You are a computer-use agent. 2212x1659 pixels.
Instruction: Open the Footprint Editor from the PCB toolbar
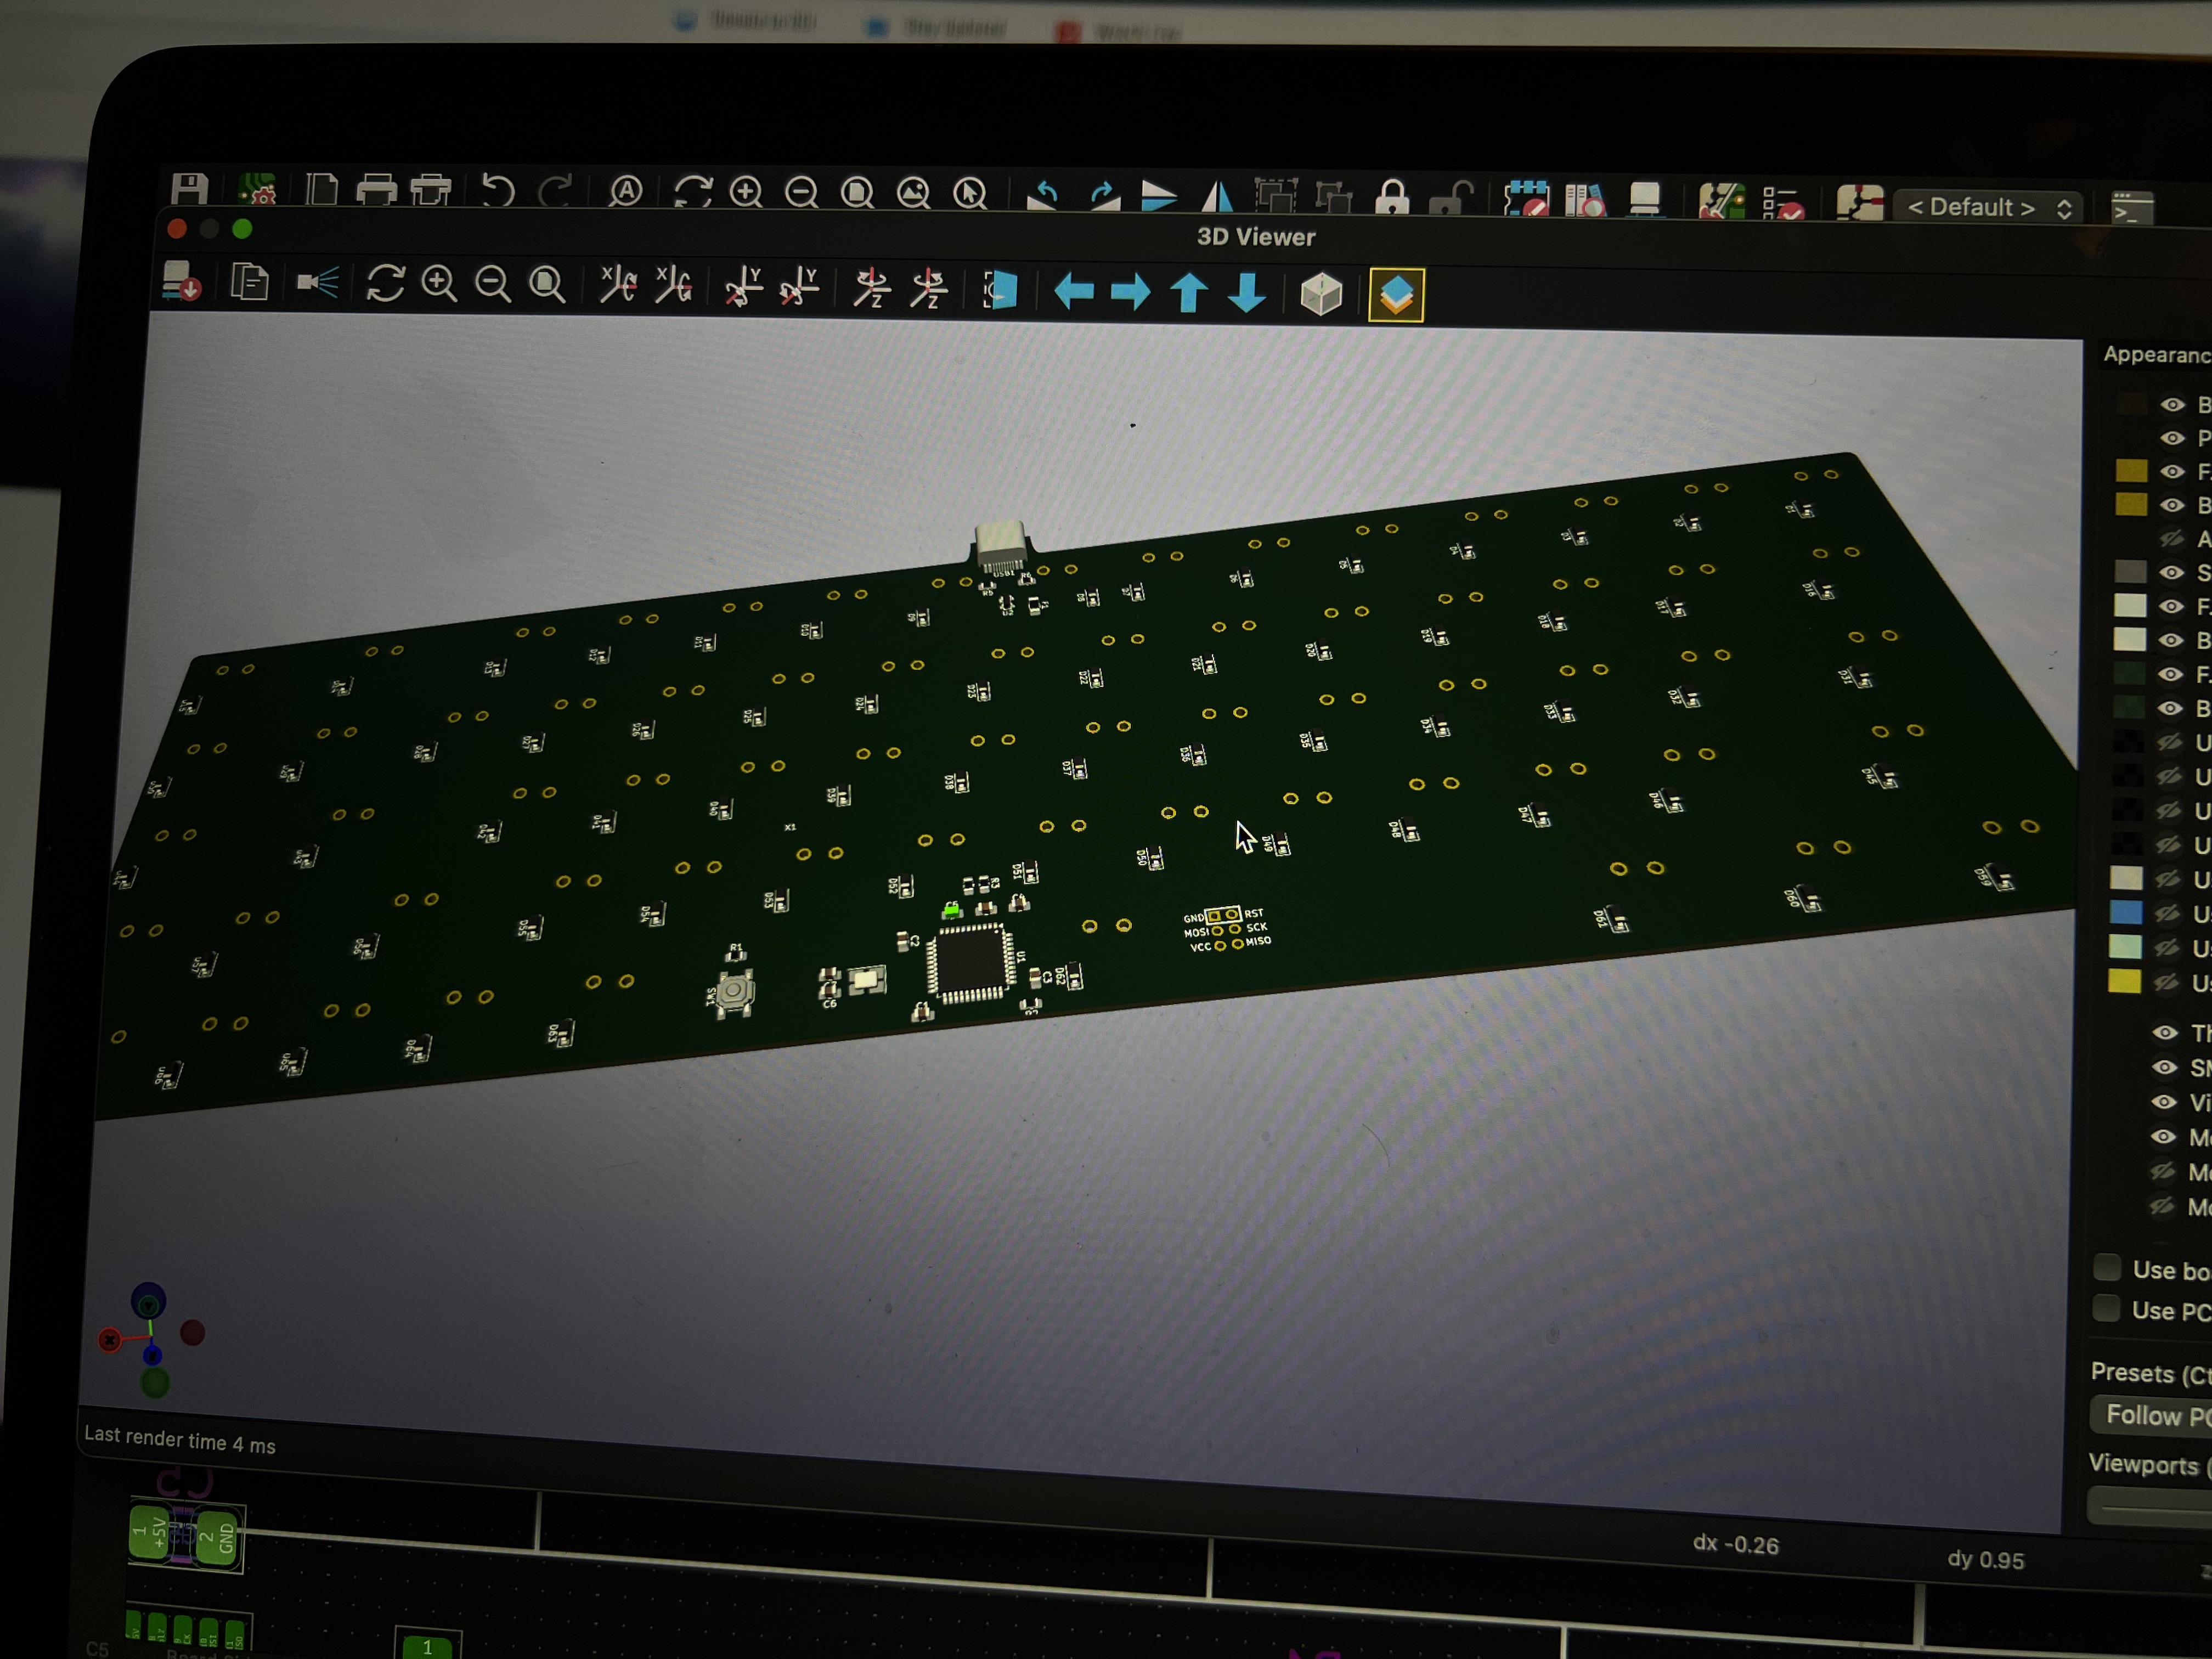click(1526, 199)
